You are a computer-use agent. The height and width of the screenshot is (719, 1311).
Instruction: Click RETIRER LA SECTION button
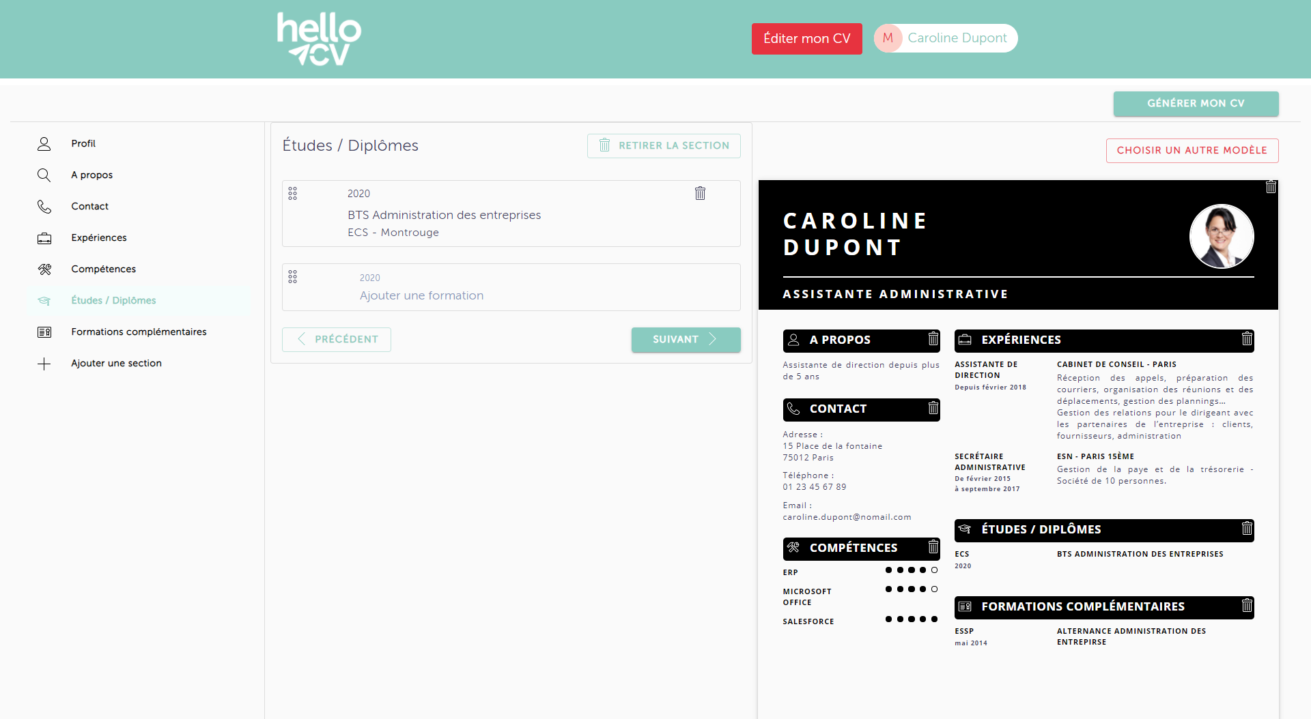coord(664,146)
